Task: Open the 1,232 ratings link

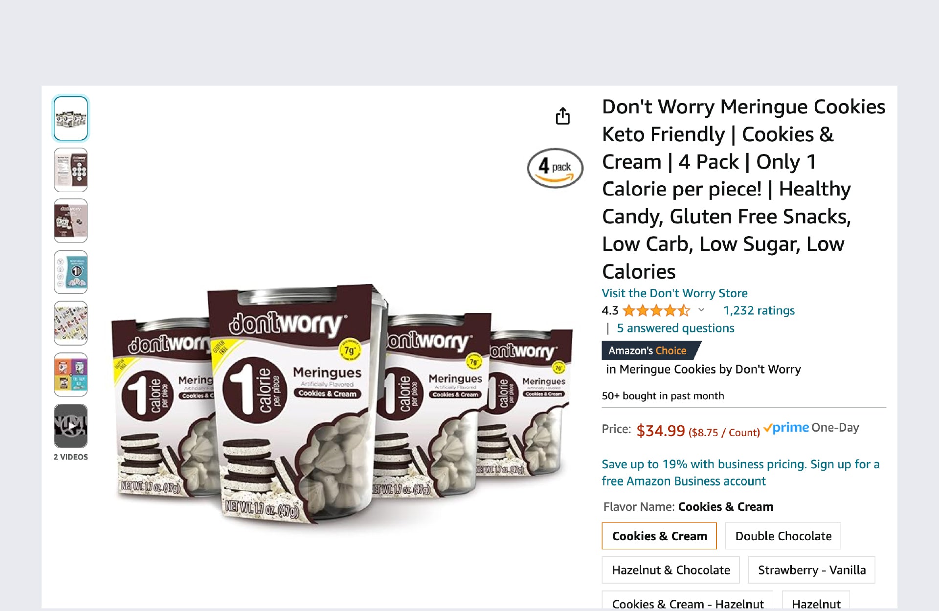Action: point(759,310)
